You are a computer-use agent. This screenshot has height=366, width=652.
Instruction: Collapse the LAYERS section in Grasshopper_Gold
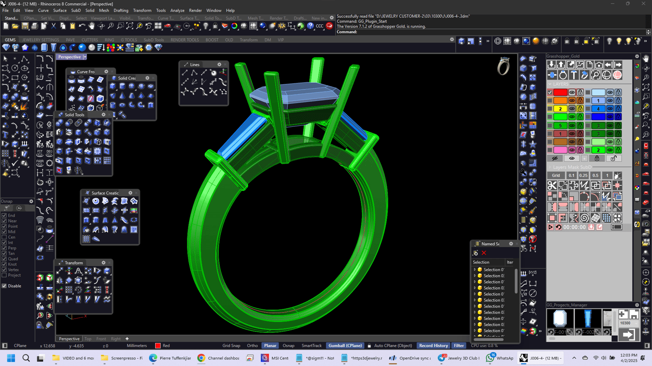click(550, 84)
